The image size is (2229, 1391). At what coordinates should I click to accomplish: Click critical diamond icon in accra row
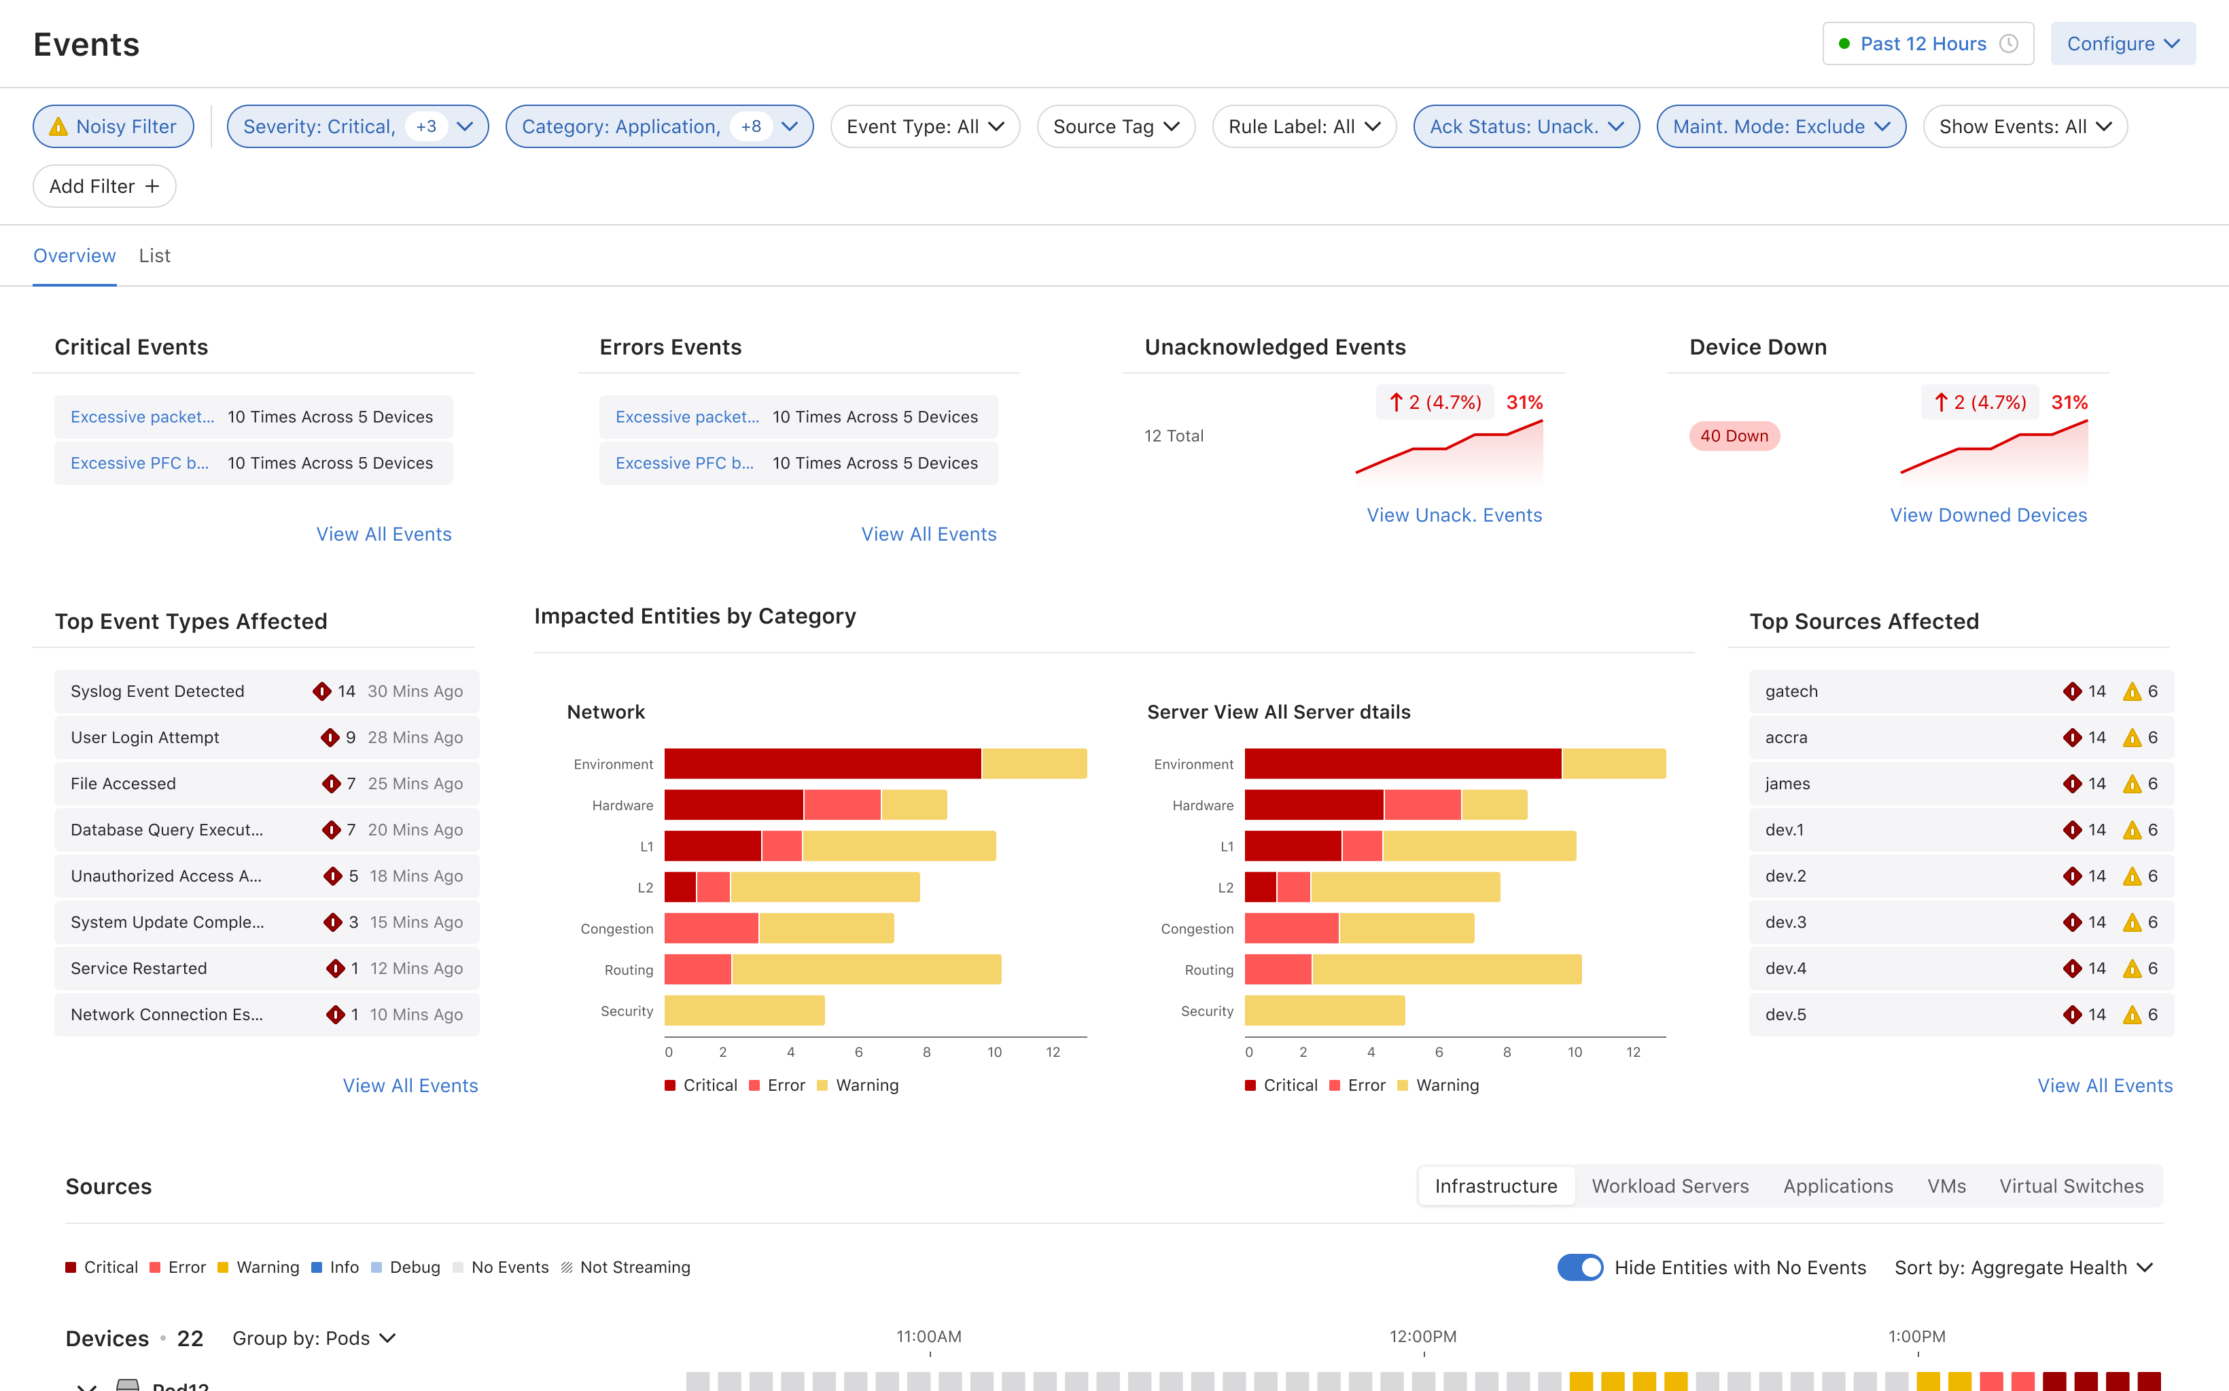pos(2071,738)
